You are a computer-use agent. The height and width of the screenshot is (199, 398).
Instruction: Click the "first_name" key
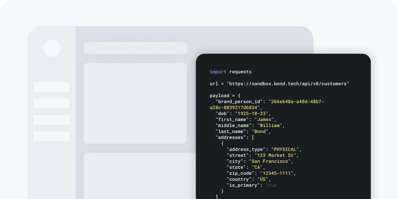click(x=232, y=119)
